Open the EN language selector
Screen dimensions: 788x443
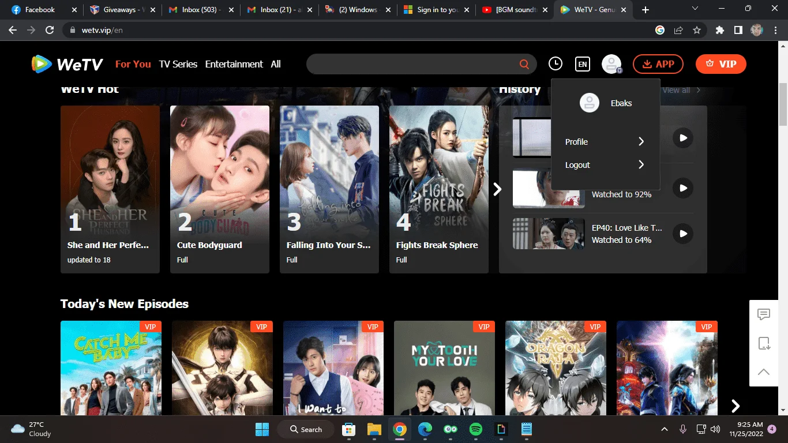583,64
